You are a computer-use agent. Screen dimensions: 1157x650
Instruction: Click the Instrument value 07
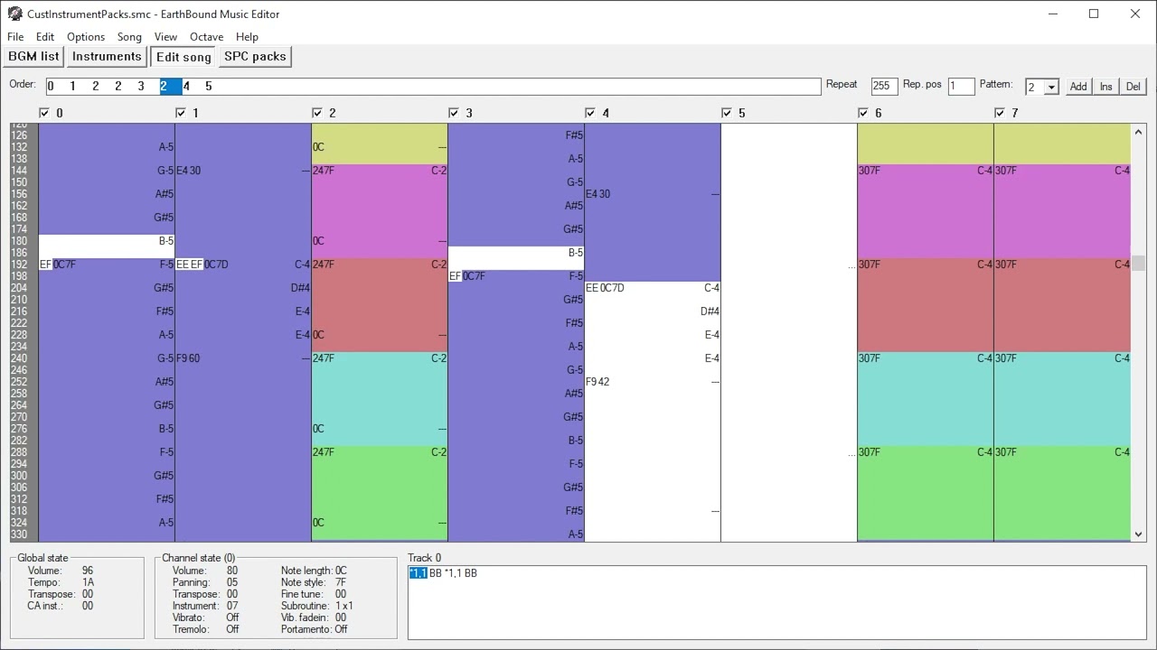click(x=232, y=606)
